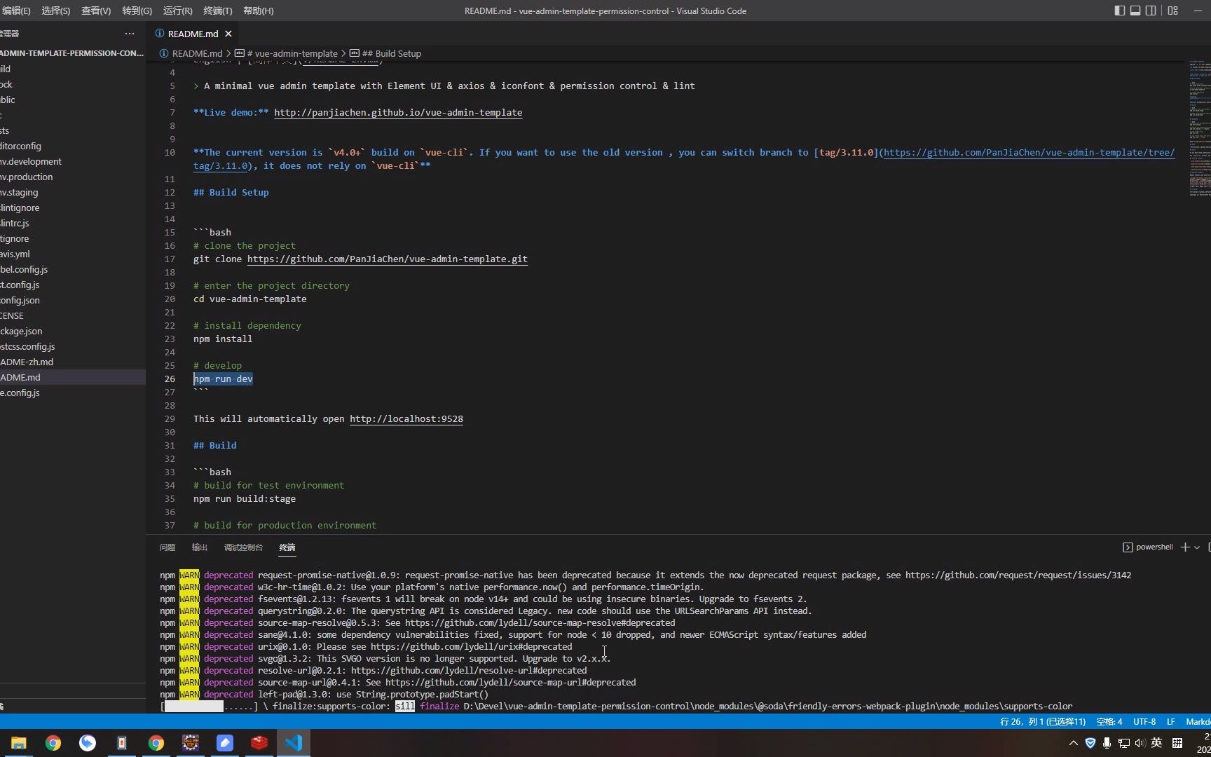Open the 查看(V) menu
Viewport: 1211px width, 757px height.
(x=96, y=11)
